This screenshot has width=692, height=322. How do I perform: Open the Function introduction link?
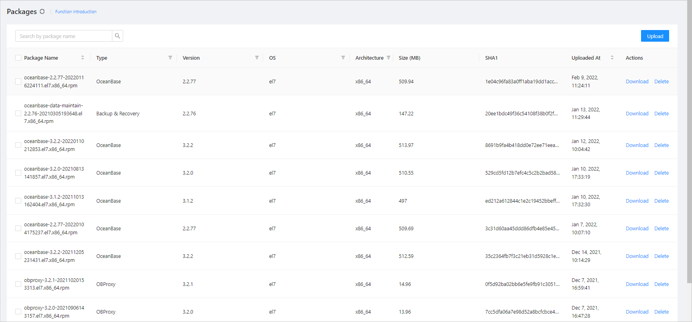[76, 12]
